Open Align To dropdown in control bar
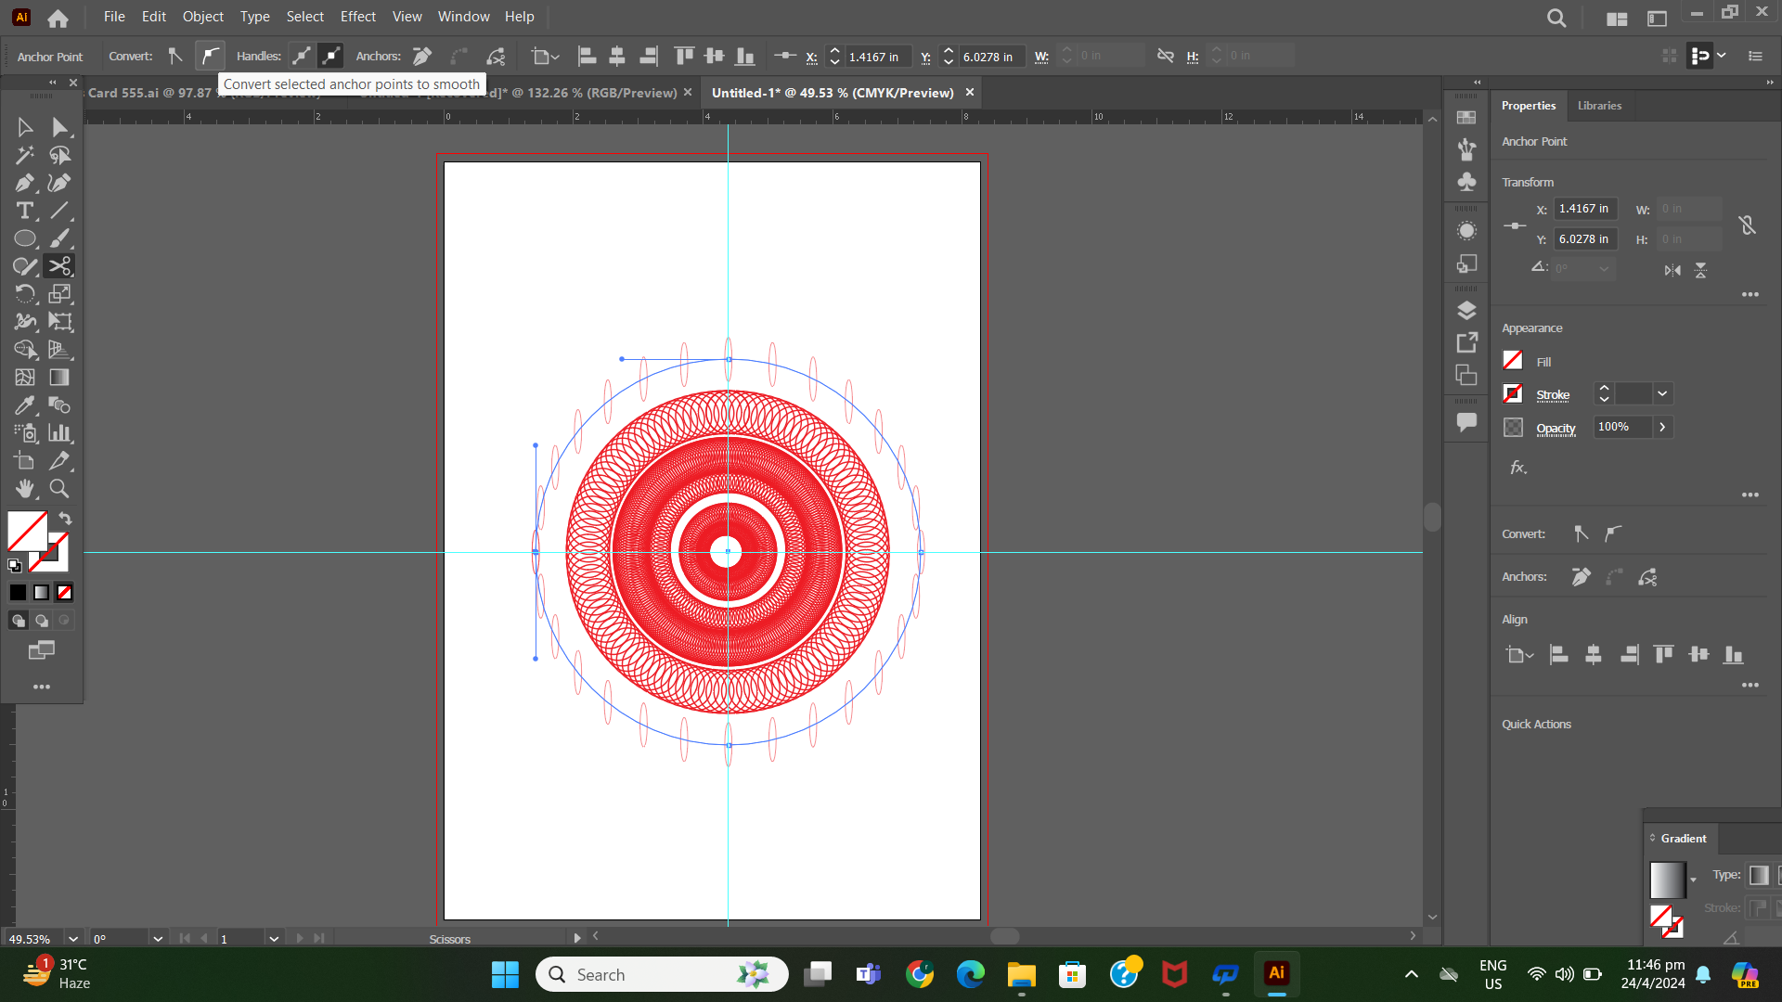The height and width of the screenshot is (1002, 1782). pos(545,57)
